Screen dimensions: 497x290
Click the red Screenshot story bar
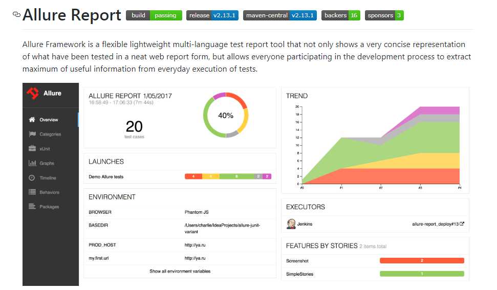point(422,260)
